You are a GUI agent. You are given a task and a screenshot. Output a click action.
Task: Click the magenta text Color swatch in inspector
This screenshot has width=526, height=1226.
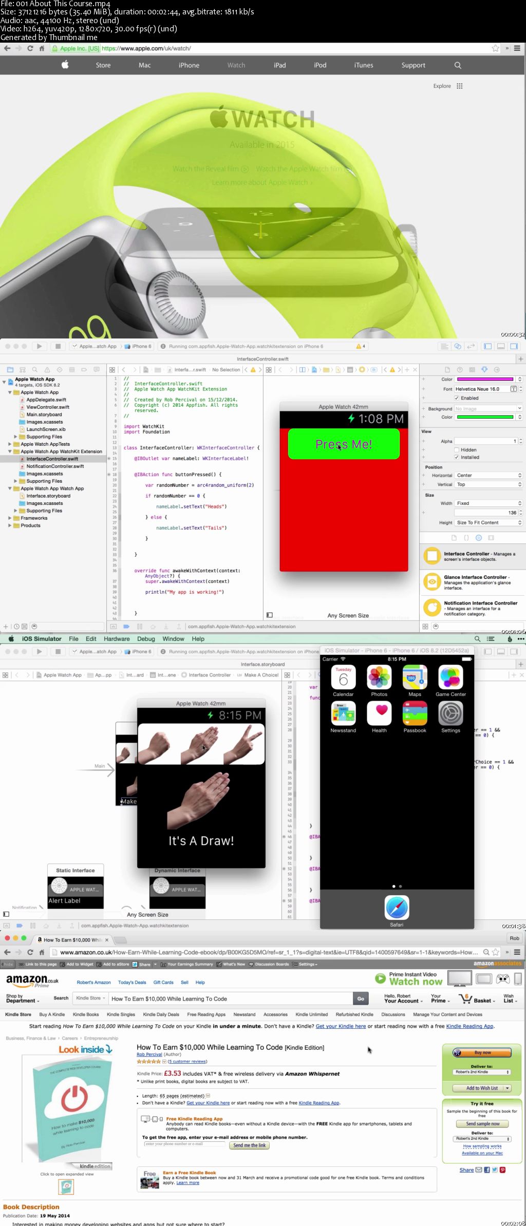[485, 379]
